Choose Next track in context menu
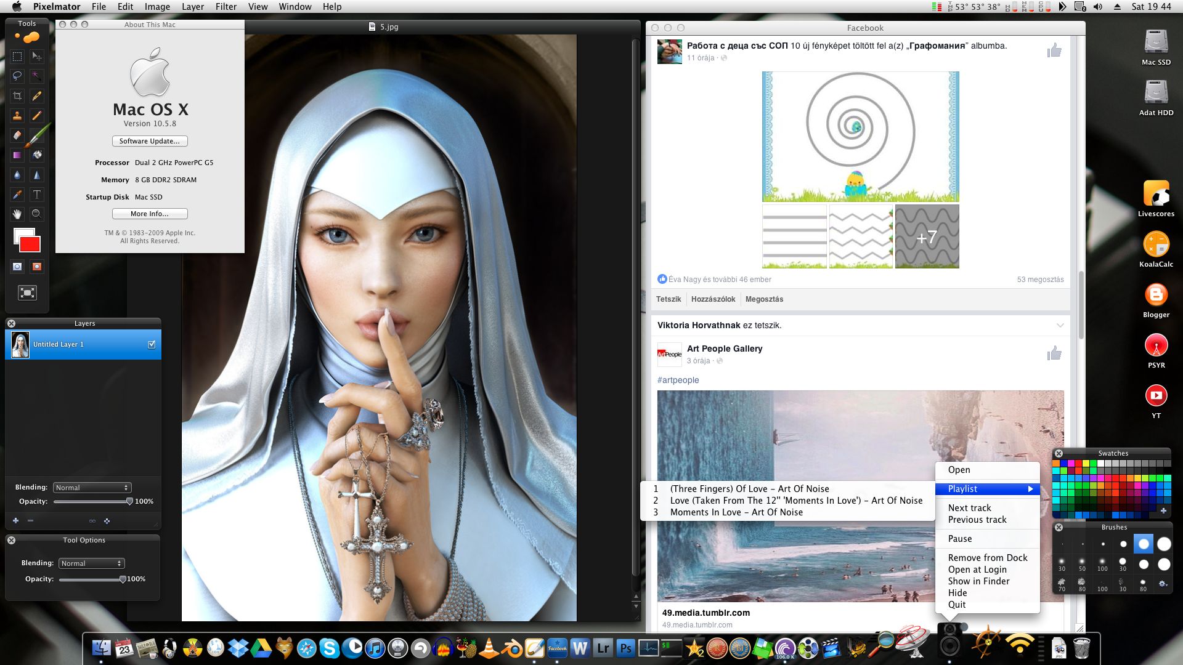Viewport: 1183px width, 665px height. [969, 508]
